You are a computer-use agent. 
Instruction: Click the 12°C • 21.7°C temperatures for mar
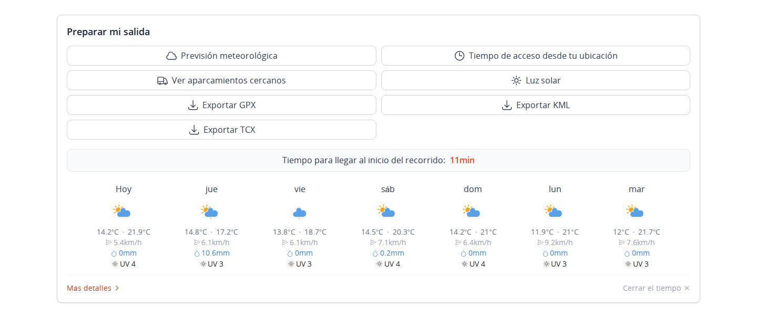click(x=637, y=232)
